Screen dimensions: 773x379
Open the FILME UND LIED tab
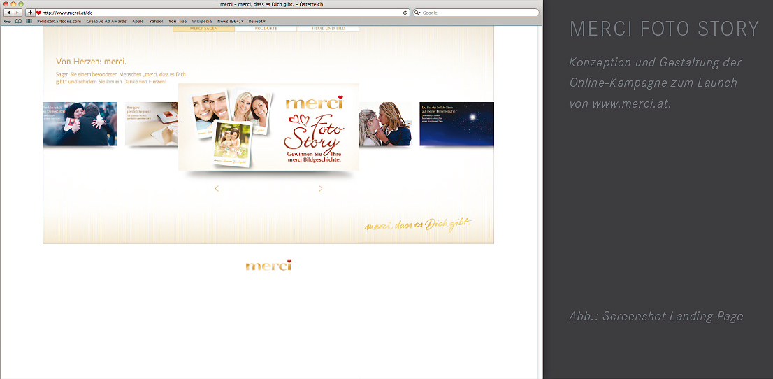pyautogui.click(x=328, y=29)
